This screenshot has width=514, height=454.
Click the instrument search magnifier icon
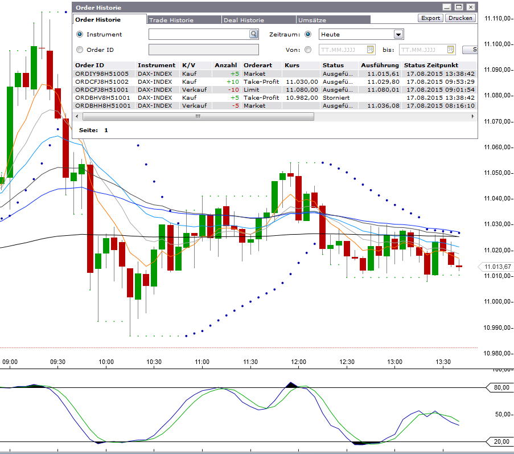(x=253, y=34)
